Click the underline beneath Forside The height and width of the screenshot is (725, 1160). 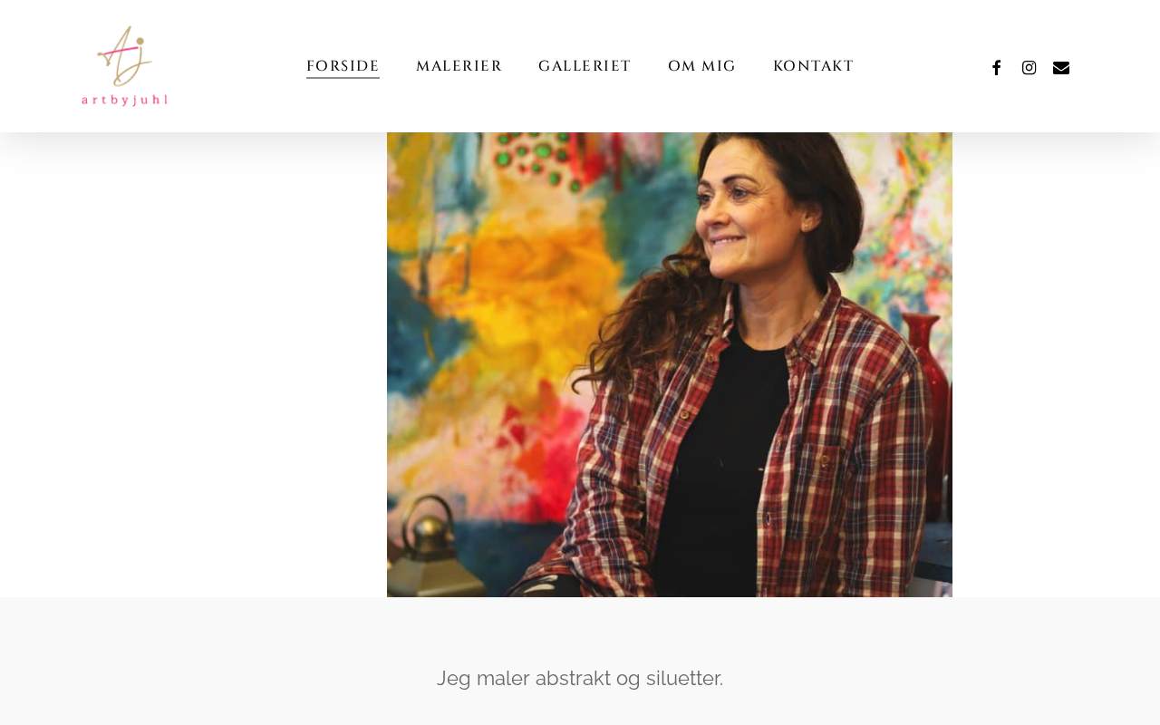click(343, 78)
